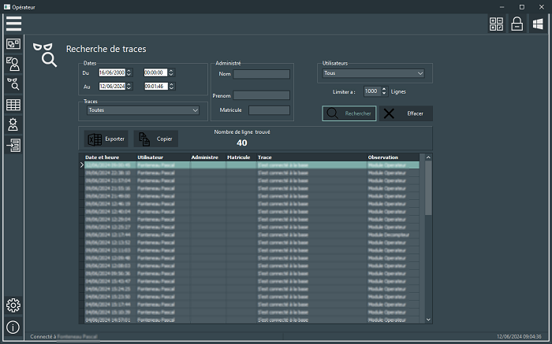The image size is (552, 344).
Task: Click in the Nom input field
Action: 261,75
